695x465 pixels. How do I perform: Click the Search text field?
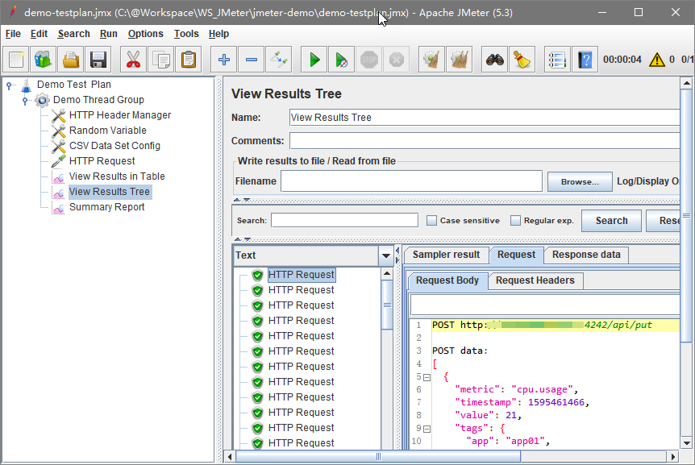coord(344,220)
